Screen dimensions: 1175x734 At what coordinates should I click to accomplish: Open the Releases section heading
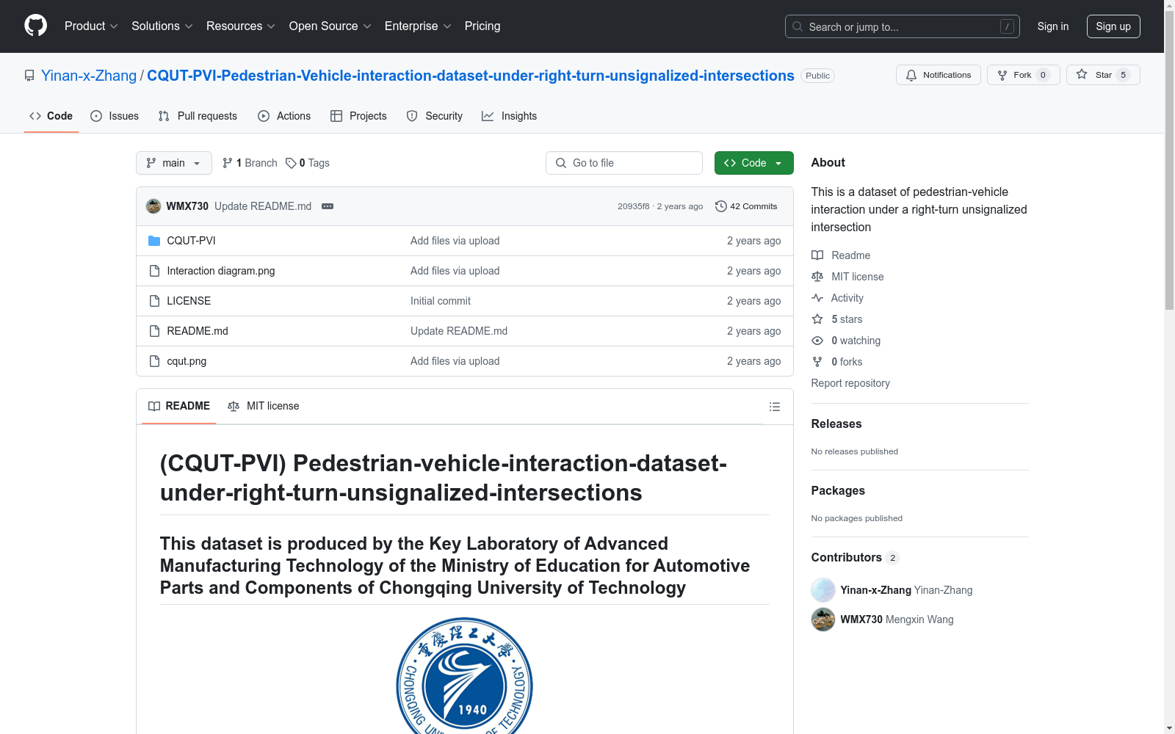pyautogui.click(x=836, y=424)
